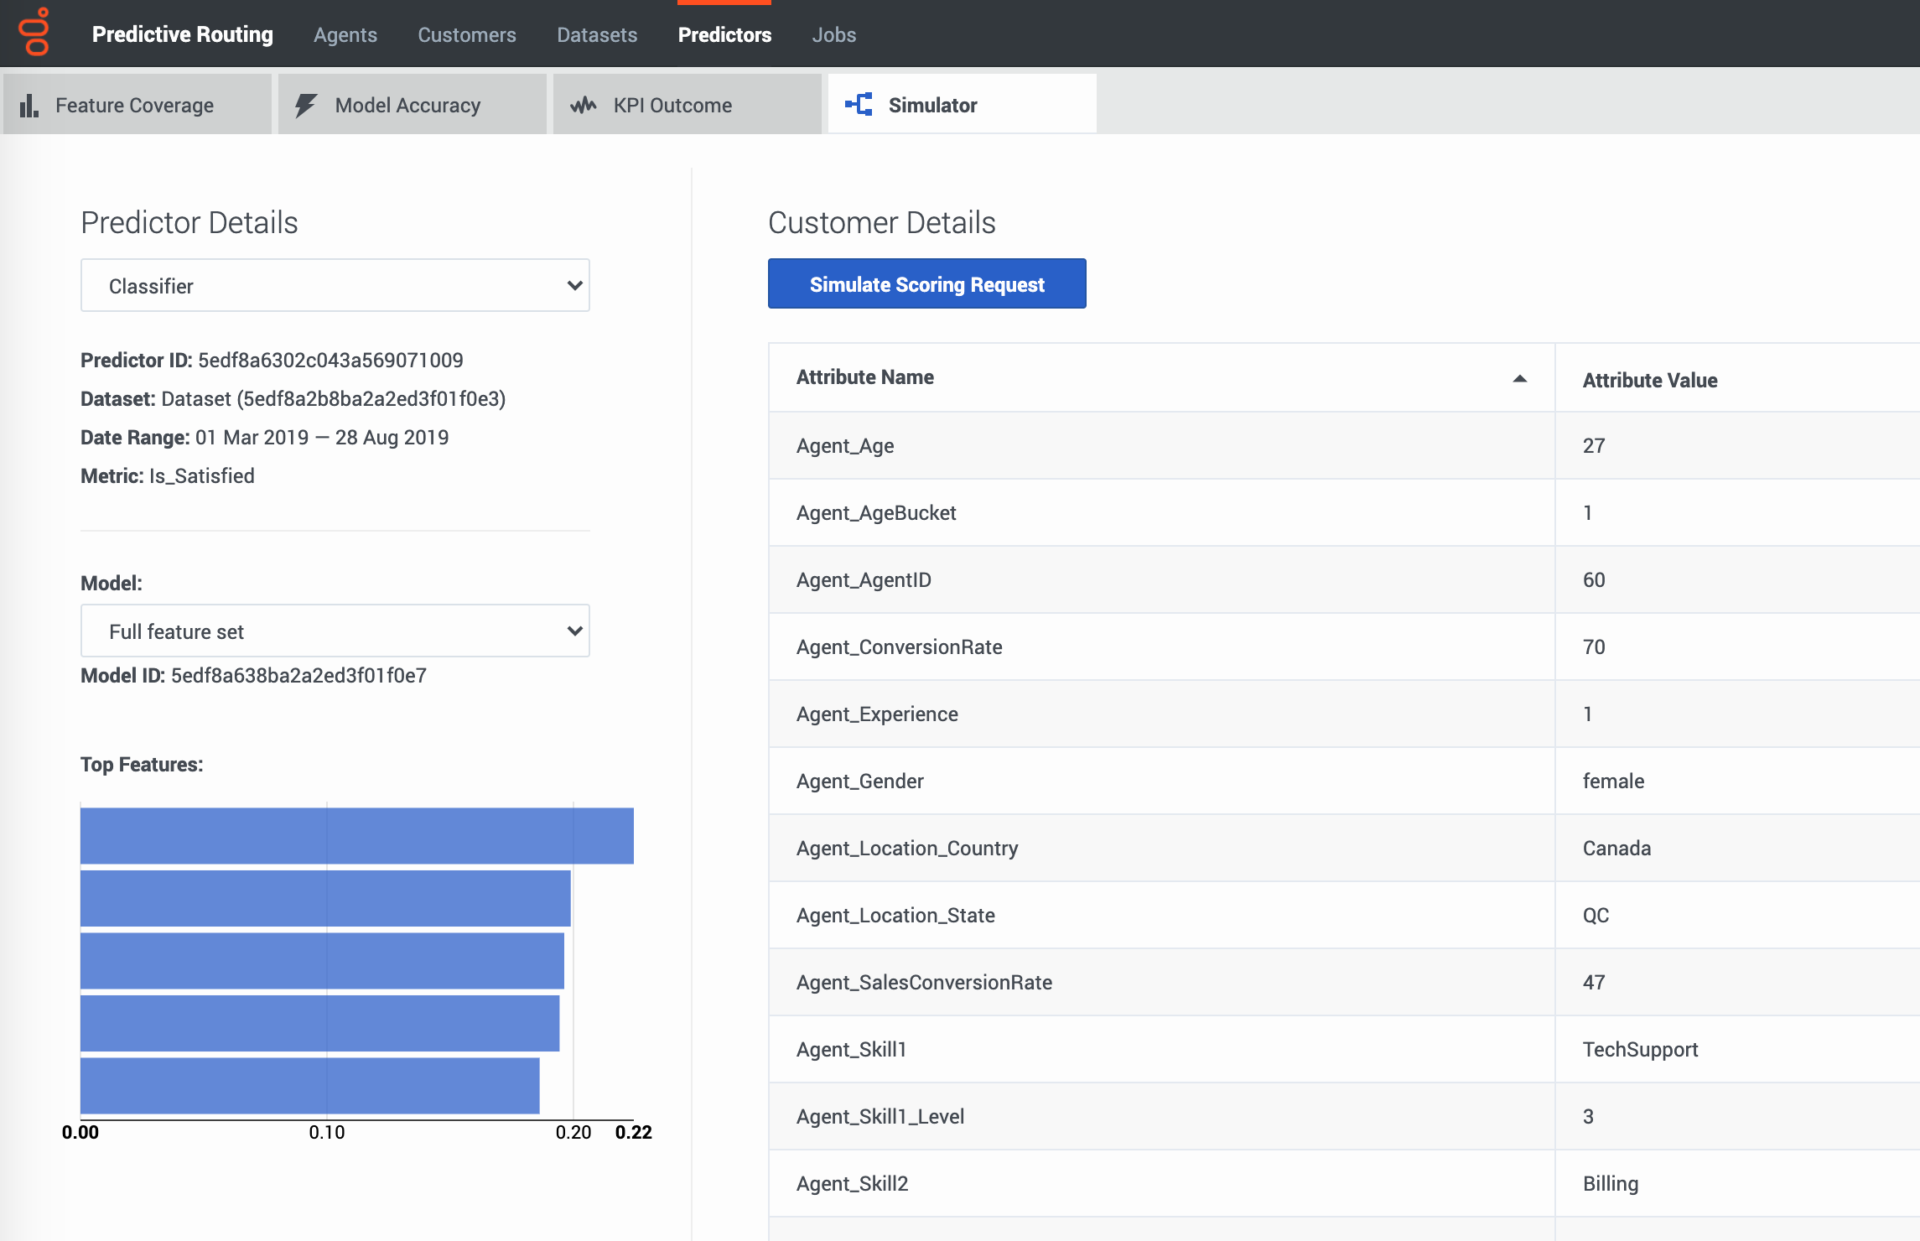Select the Agent_AgentID row

tap(1344, 579)
